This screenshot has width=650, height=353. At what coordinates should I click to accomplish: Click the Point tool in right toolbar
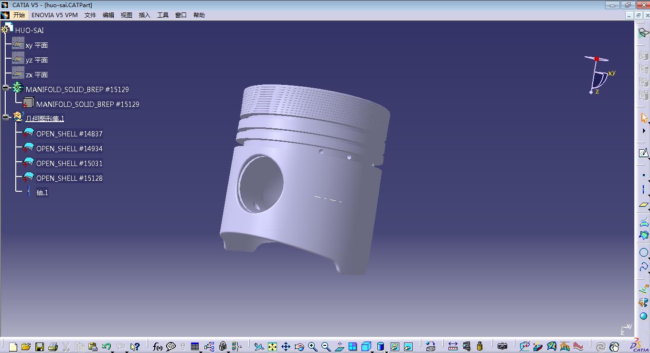click(644, 176)
